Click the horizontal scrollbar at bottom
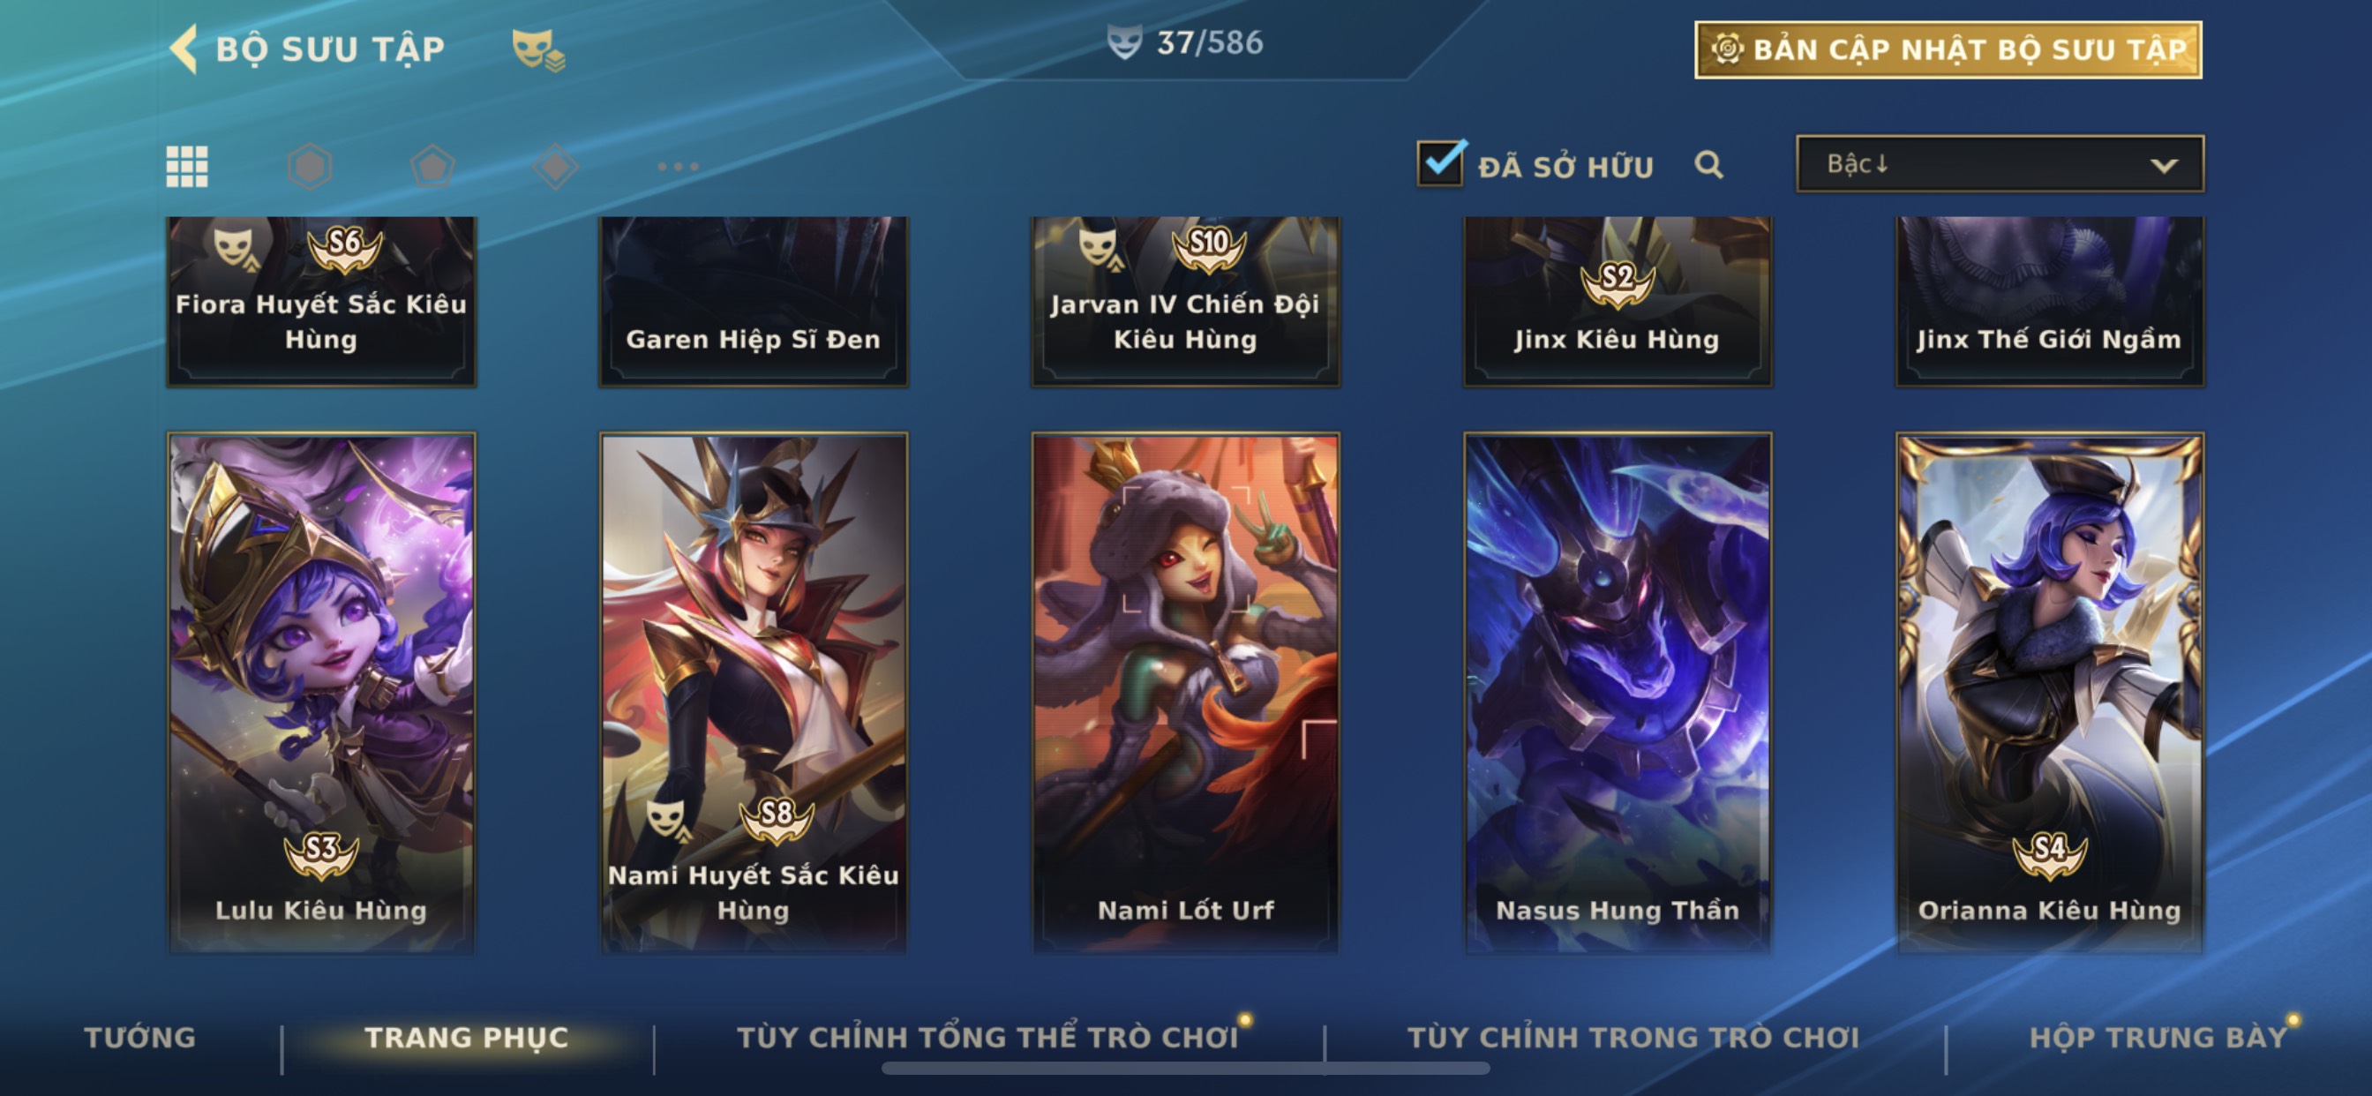Screen dimensions: 2372x1096 [1185, 1069]
